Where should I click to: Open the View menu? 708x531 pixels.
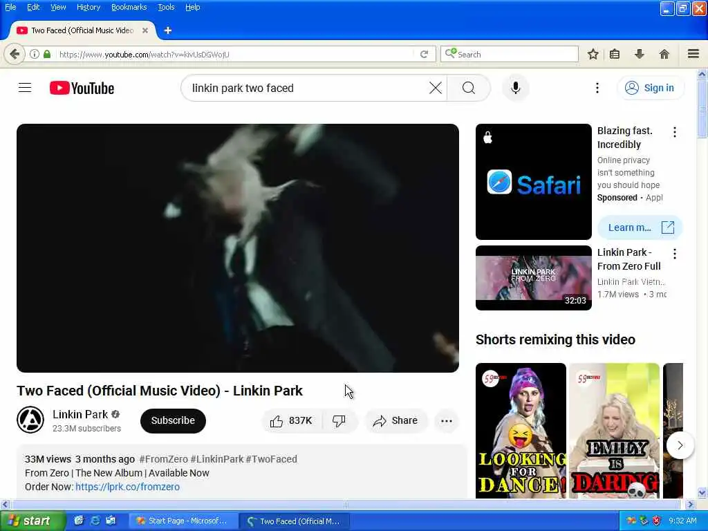point(58,7)
